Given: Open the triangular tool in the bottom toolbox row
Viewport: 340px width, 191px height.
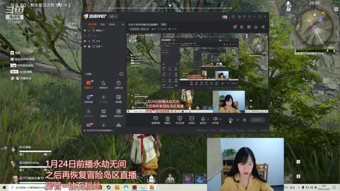Looking at the screenshot, I should point(119,125).
